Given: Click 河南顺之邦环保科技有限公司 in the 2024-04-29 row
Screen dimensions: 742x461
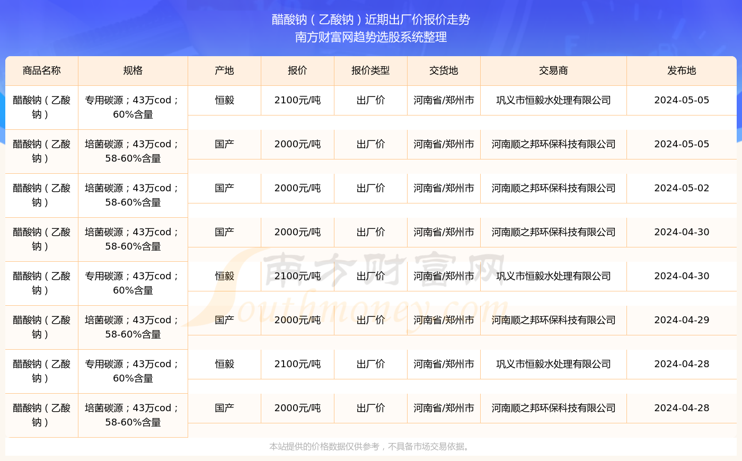Looking at the screenshot, I should (553, 320).
